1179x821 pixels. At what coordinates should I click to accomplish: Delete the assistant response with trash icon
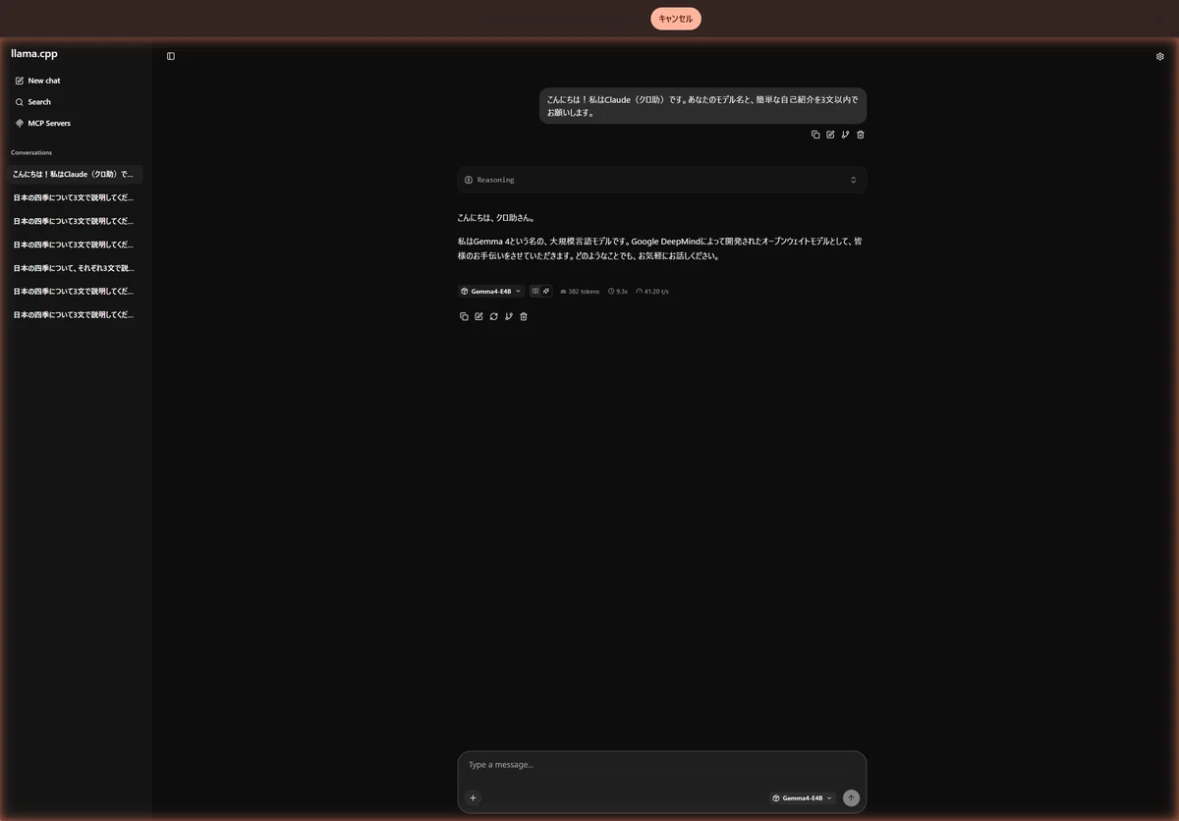click(x=524, y=316)
